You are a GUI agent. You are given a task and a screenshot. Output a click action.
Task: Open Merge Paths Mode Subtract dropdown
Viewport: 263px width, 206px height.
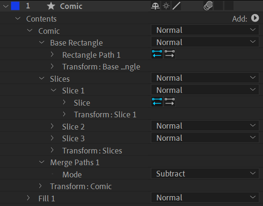[205, 173]
